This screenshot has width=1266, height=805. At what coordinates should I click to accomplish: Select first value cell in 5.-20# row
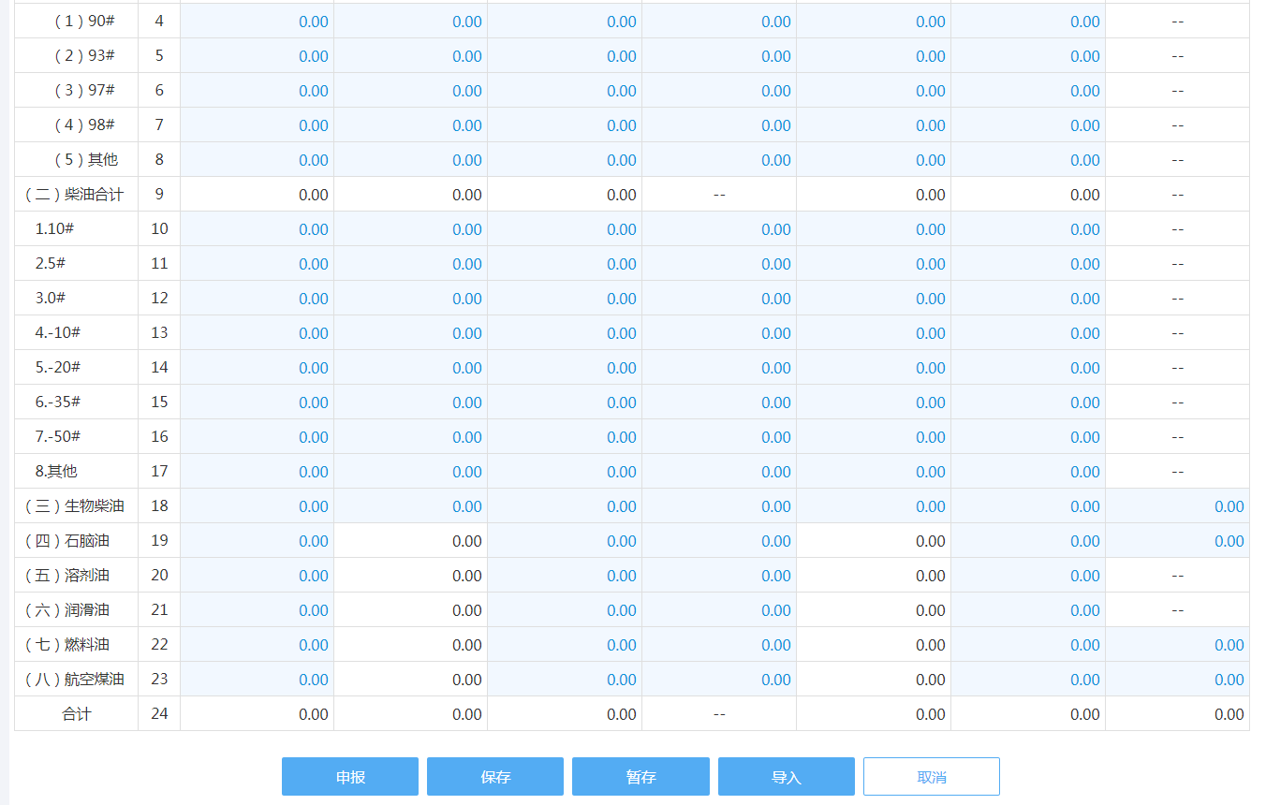point(257,368)
